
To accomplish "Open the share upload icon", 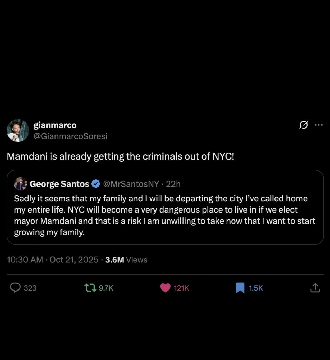I will [x=315, y=288].
